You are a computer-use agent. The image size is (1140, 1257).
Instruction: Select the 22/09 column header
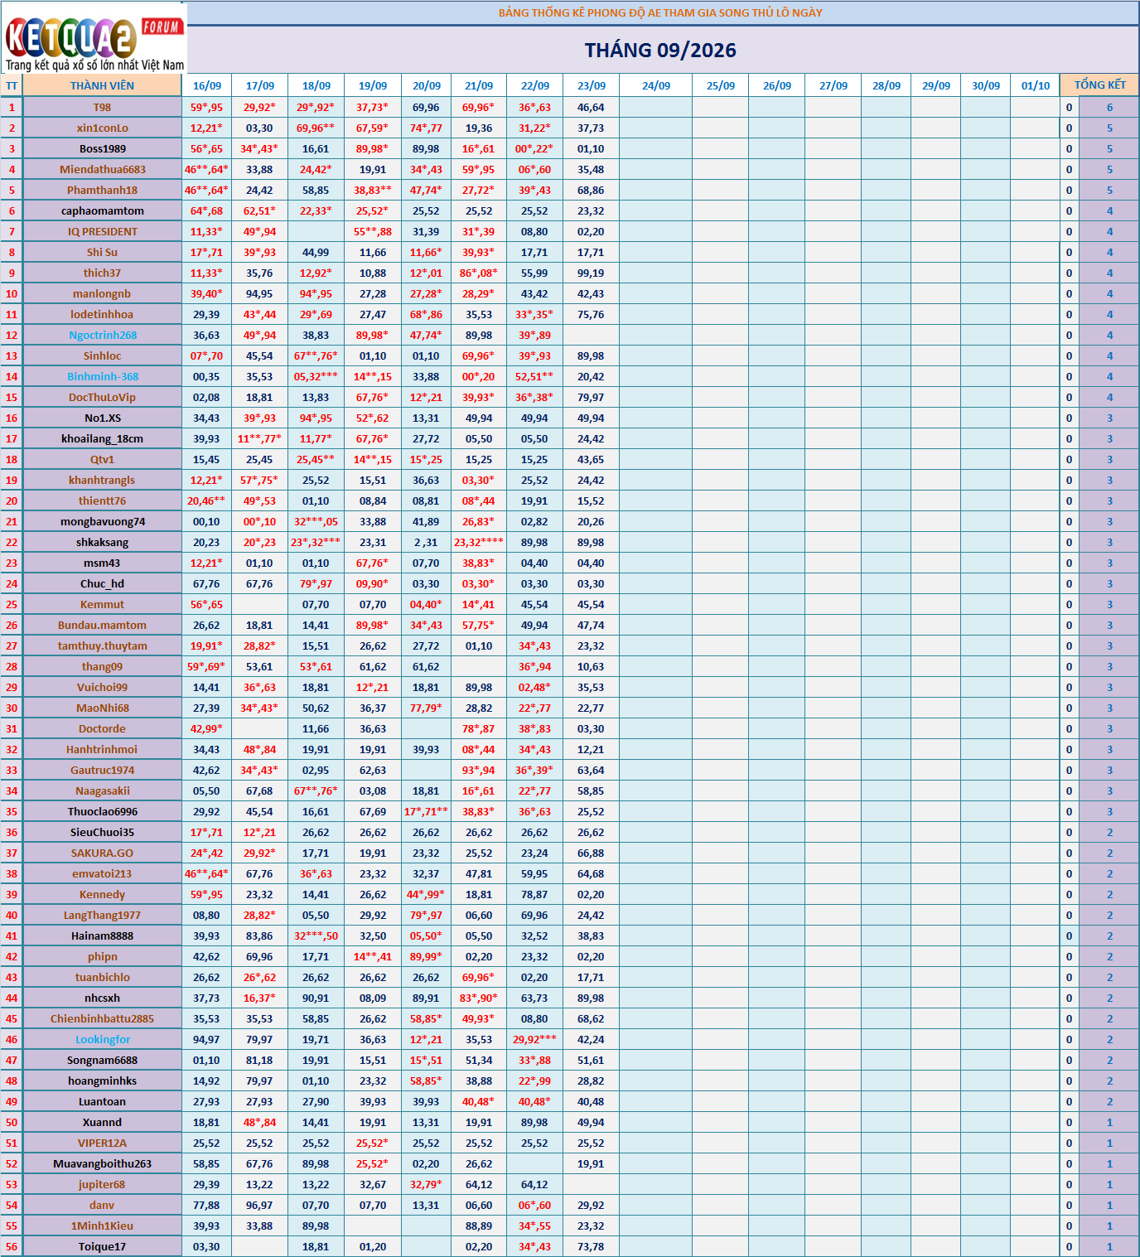coord(535,85)
